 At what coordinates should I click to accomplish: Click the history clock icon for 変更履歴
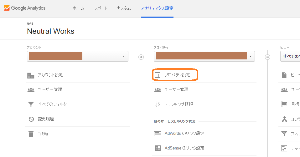point(31,119)
